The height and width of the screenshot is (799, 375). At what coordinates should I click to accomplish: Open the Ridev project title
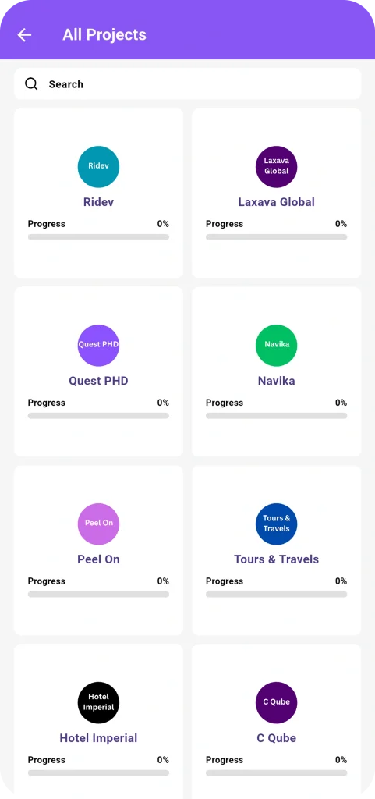(x=98, y=202)
